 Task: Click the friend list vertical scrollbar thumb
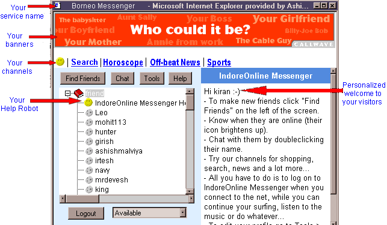pos(190,103)
